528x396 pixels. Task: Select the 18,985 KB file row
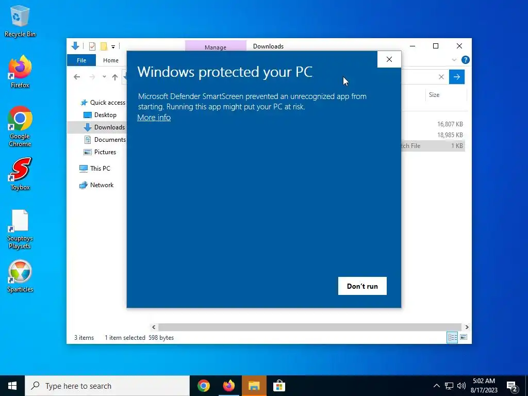click(433, 135)
